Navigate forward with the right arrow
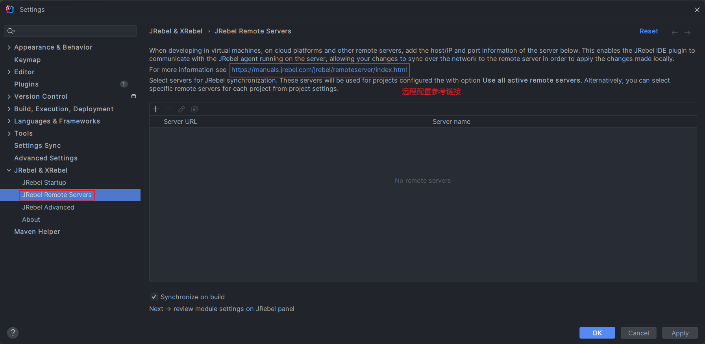The height and width of the screenshot is (344, 705). [687, 33]
